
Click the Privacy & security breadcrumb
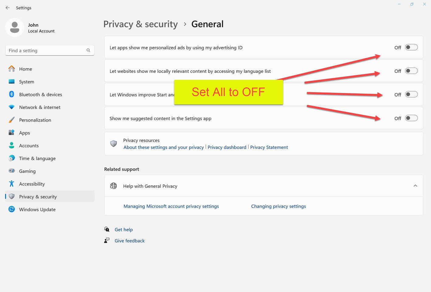(x=141, y=24)
